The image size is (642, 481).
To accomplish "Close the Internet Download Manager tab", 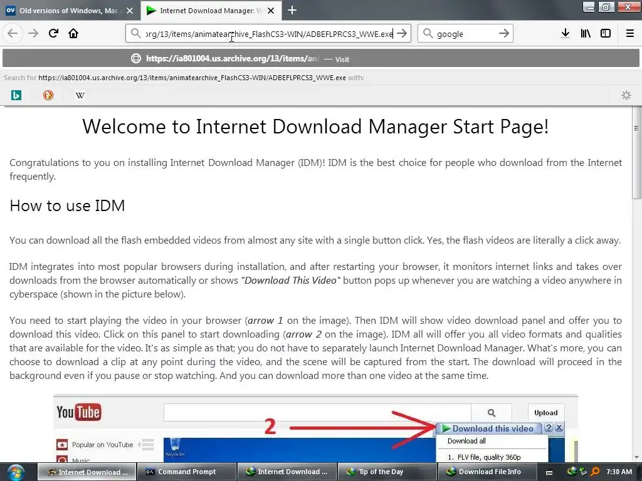I will click(x=271, y=11).
